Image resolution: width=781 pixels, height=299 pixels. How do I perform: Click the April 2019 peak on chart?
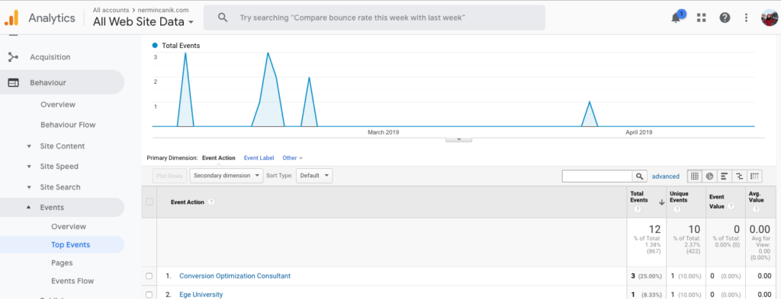590,102
